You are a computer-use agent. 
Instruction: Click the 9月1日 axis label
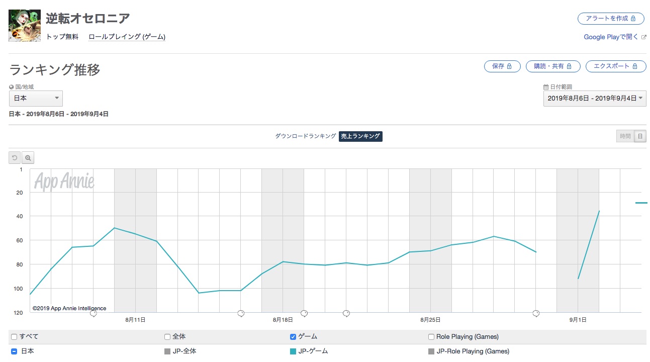click(578, 320)
